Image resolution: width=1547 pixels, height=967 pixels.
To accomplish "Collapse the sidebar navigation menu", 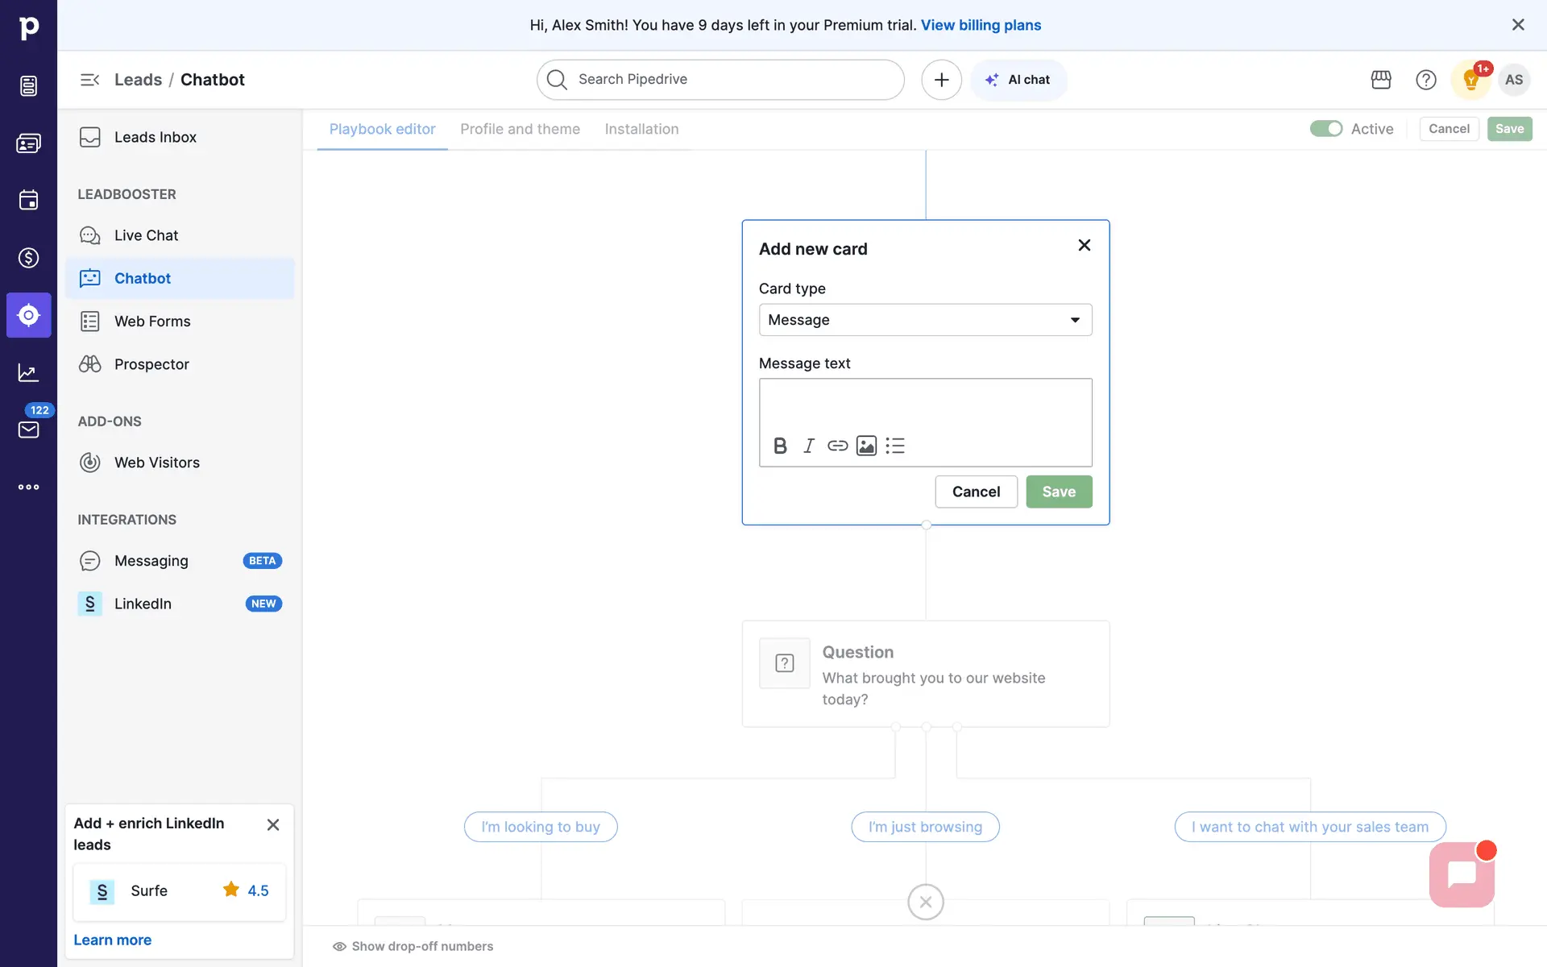I will pos(89,80).
